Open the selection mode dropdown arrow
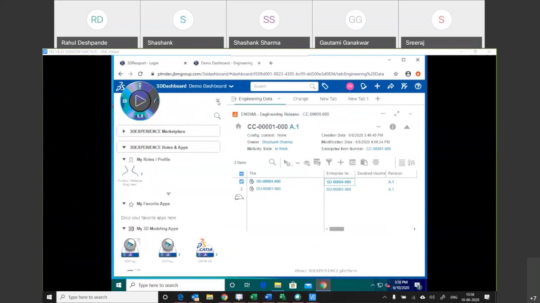Screen dimensions: 540x303 click(297, 163)
